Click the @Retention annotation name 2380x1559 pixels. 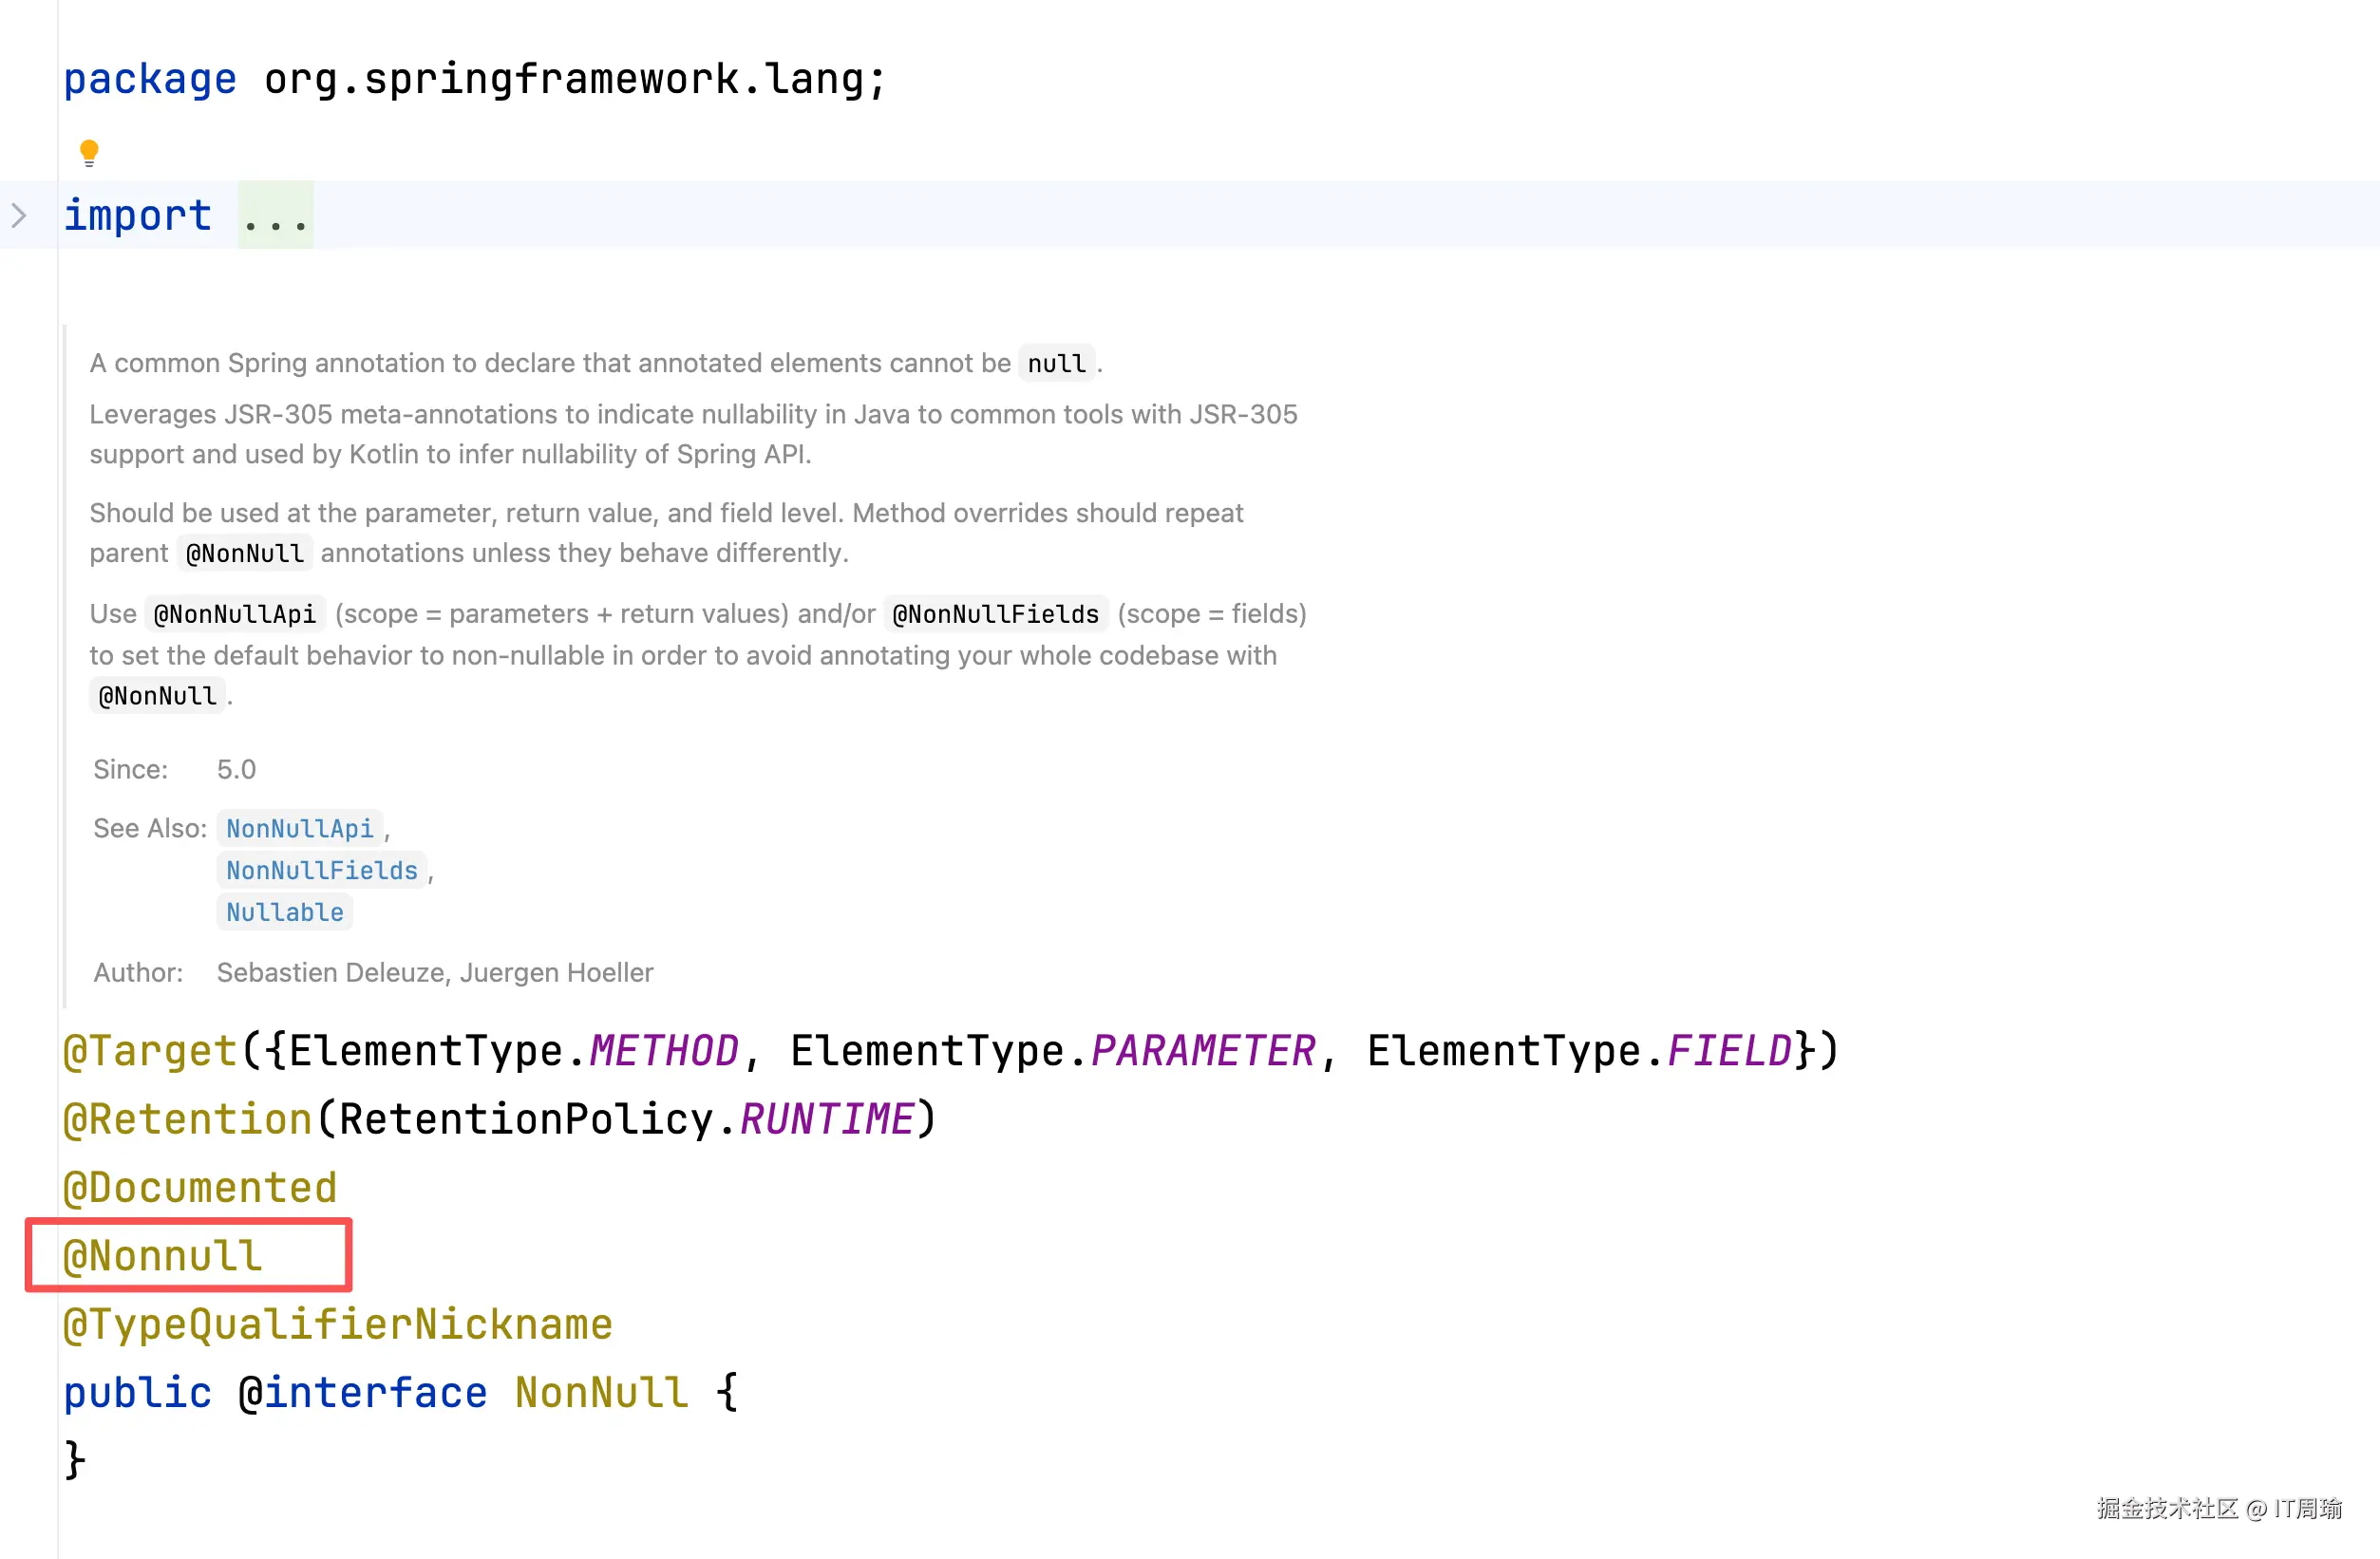point(188,1118)
